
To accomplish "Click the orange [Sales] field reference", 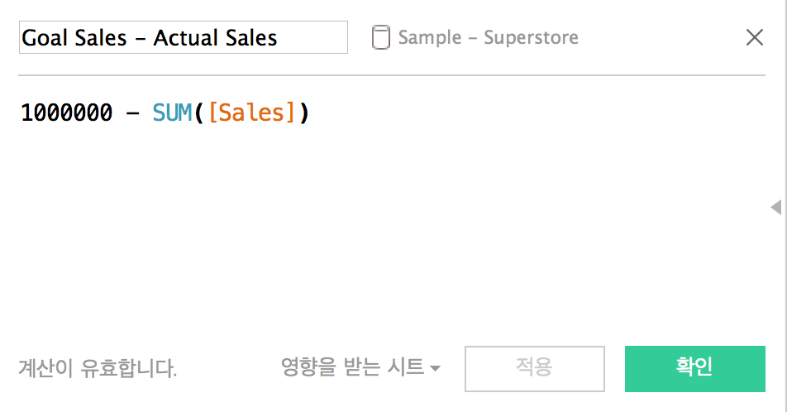I will pos(251,113).
